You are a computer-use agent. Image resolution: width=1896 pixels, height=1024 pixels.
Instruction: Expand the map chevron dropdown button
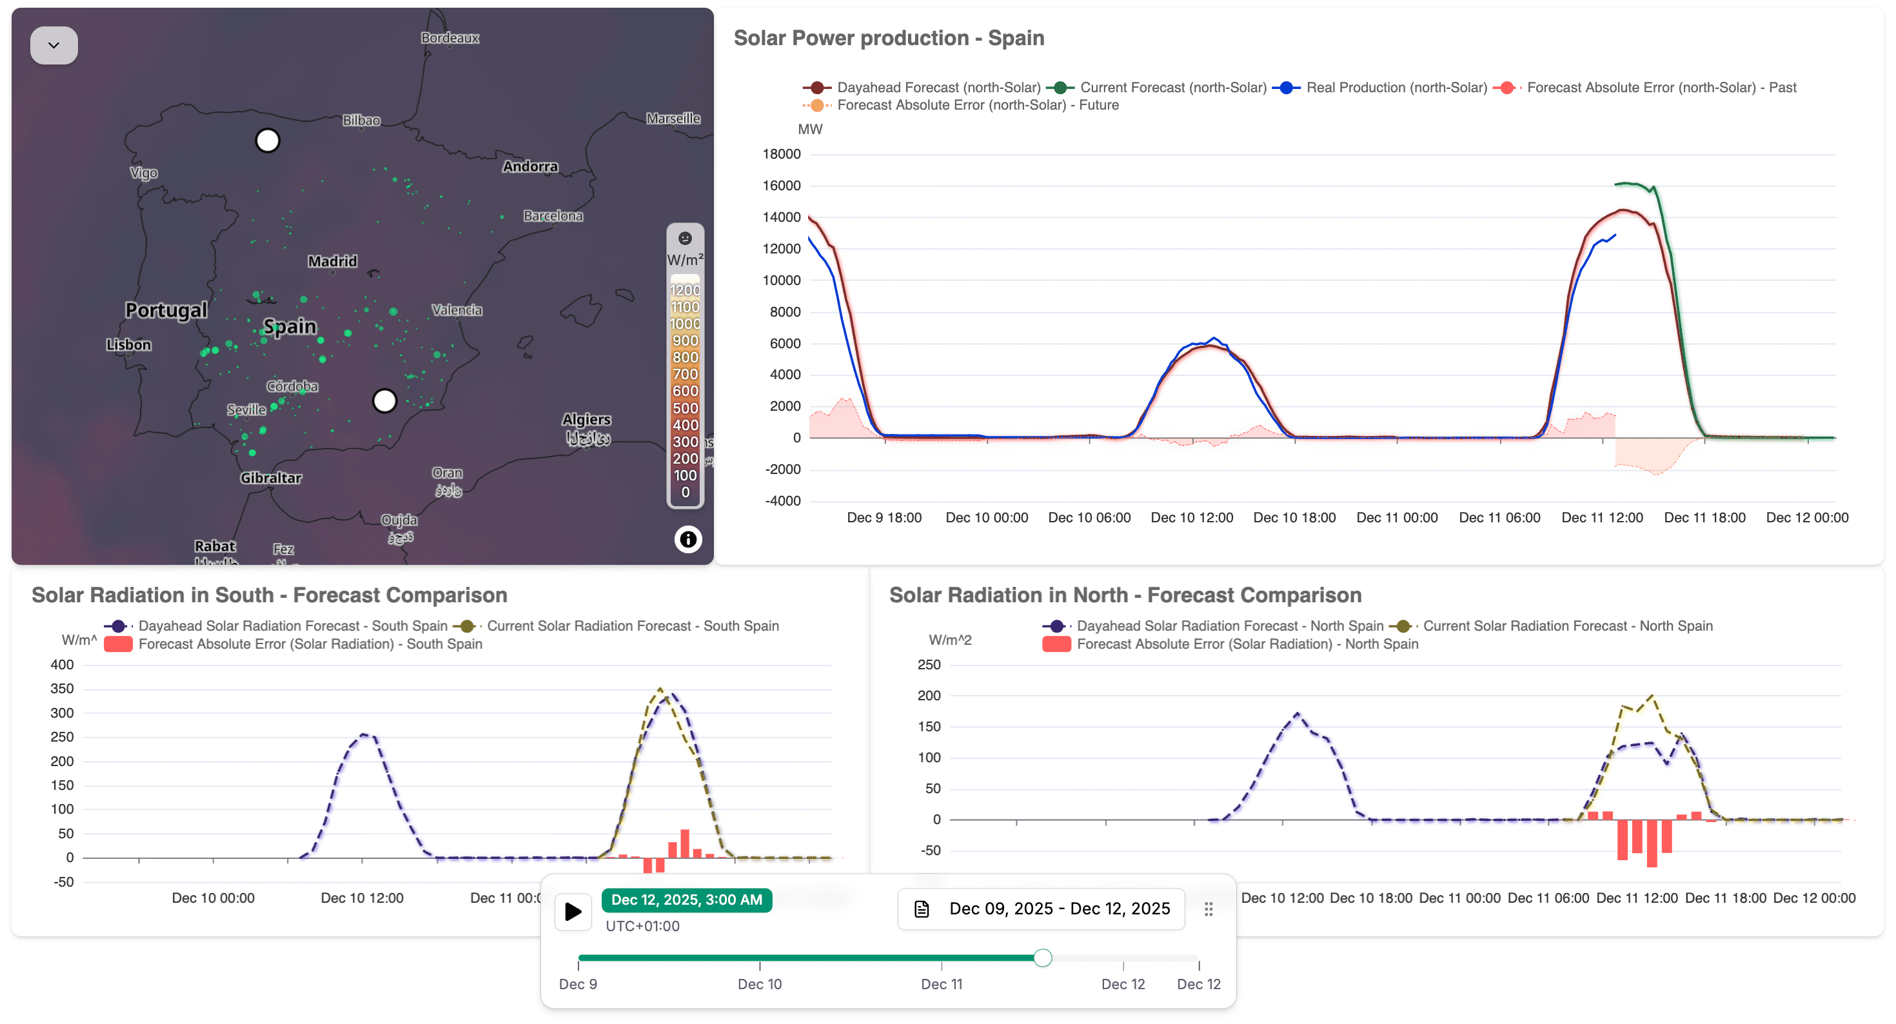click(54, 46)
